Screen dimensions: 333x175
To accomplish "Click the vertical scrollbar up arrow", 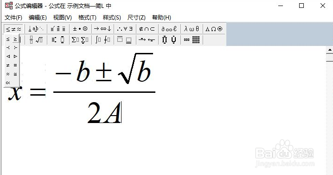I will 330,50.
